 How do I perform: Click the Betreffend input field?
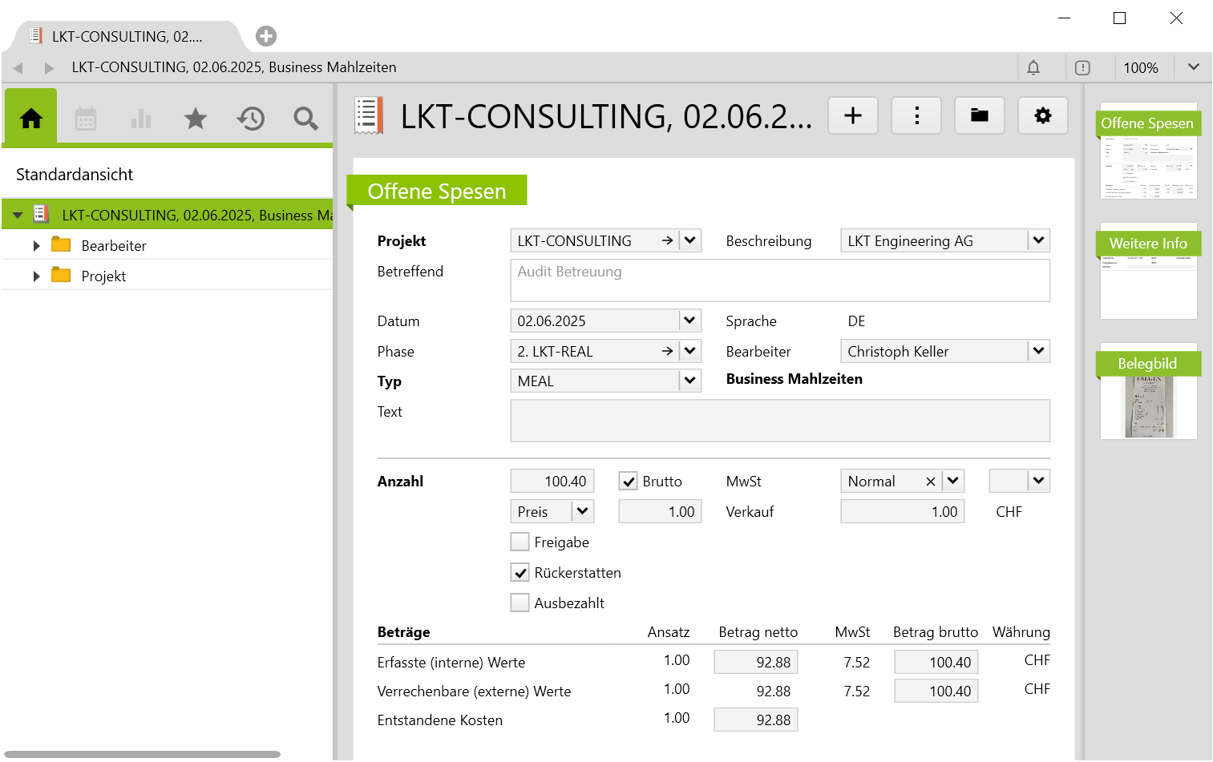[779, 280]
